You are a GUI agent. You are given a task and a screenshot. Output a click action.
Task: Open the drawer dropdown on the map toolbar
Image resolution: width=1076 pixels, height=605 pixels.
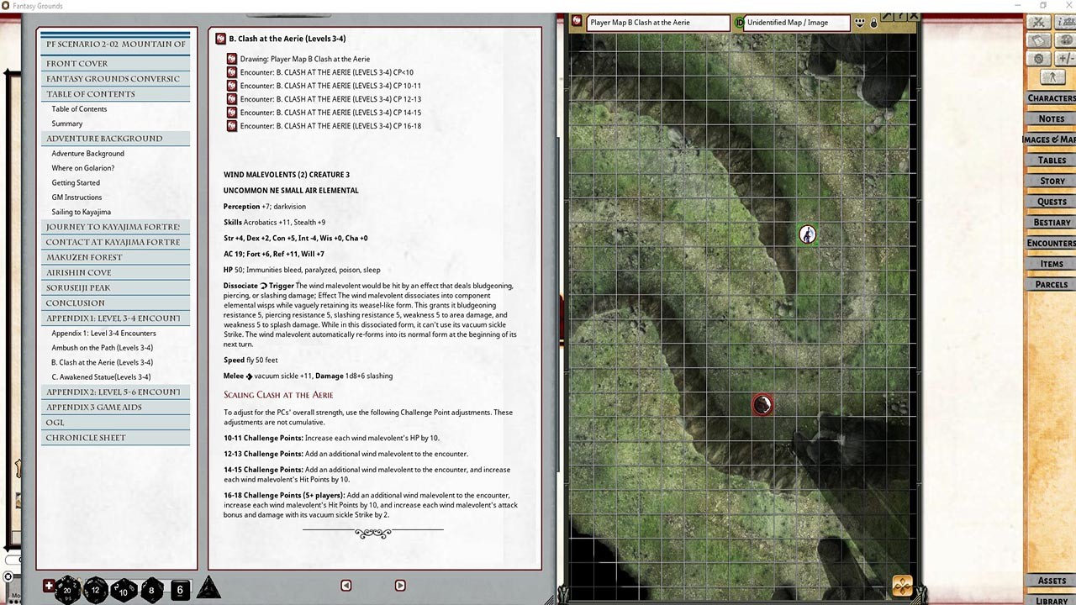click(860, 24)
